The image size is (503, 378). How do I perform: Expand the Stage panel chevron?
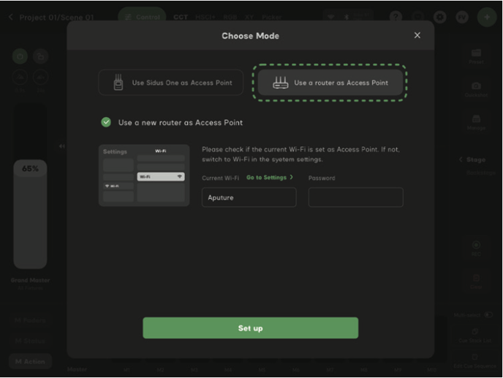[462, 159]
